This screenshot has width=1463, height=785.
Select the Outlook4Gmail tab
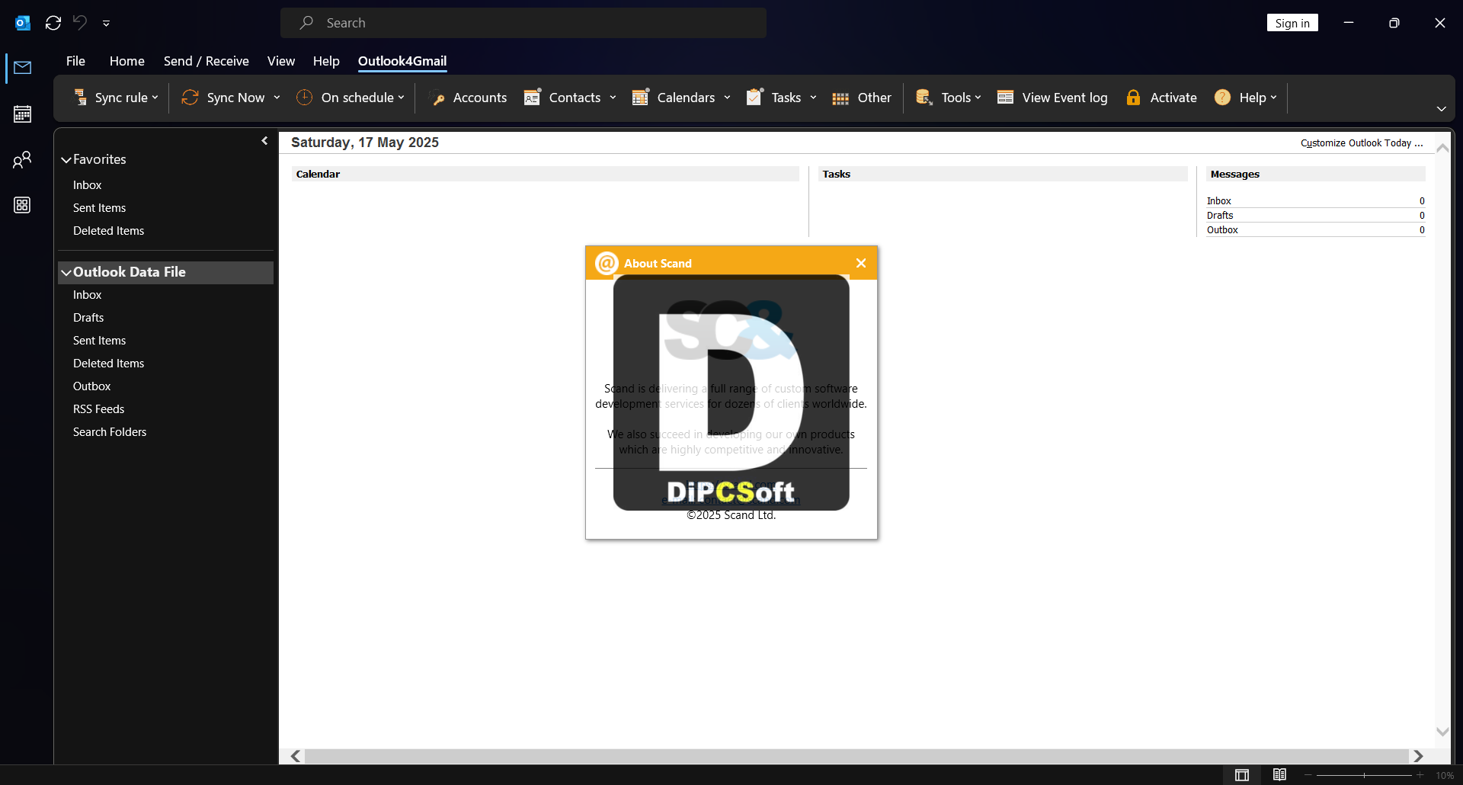click(402, 61)
